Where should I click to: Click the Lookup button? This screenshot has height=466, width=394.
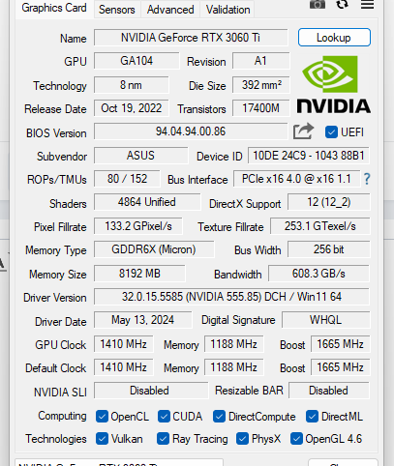pyautogui.click(x=334, y=38)
